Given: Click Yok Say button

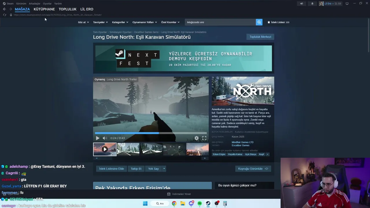Looking at the screenshot, I should pyautogui.click(x=153, y=169).
